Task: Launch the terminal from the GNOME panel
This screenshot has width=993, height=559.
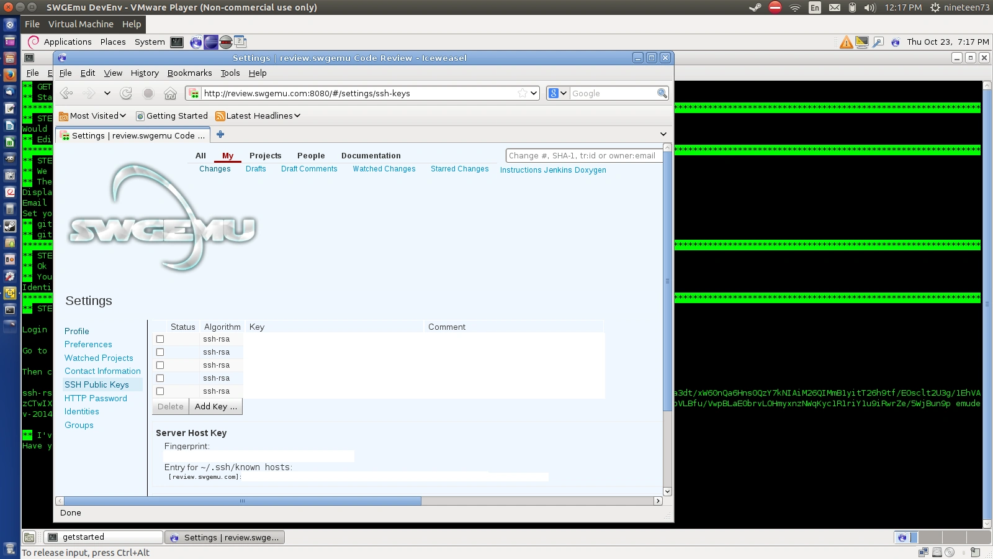Action: click(x=177, y=42)
